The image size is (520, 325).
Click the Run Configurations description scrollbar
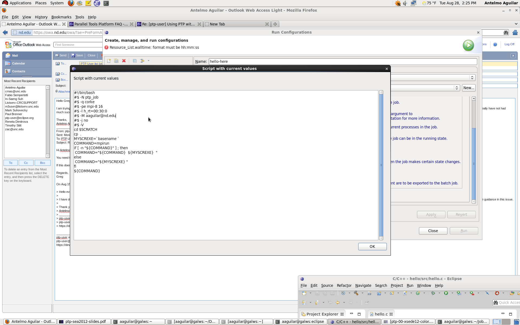coord(474,150)
